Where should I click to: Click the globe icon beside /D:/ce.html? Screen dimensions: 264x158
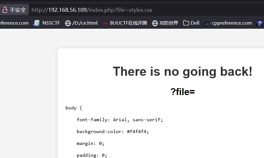coord(68,23)
